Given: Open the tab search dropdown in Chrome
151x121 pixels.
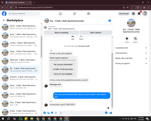Looking at the screenshot, I should click(2, 2).
